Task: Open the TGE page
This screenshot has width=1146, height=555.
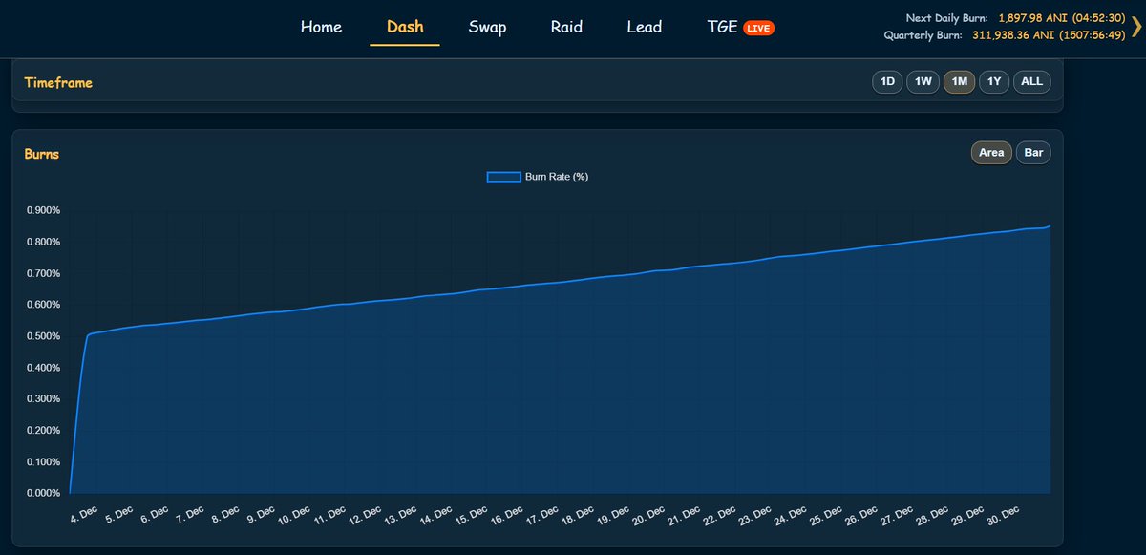Action: 722,27
